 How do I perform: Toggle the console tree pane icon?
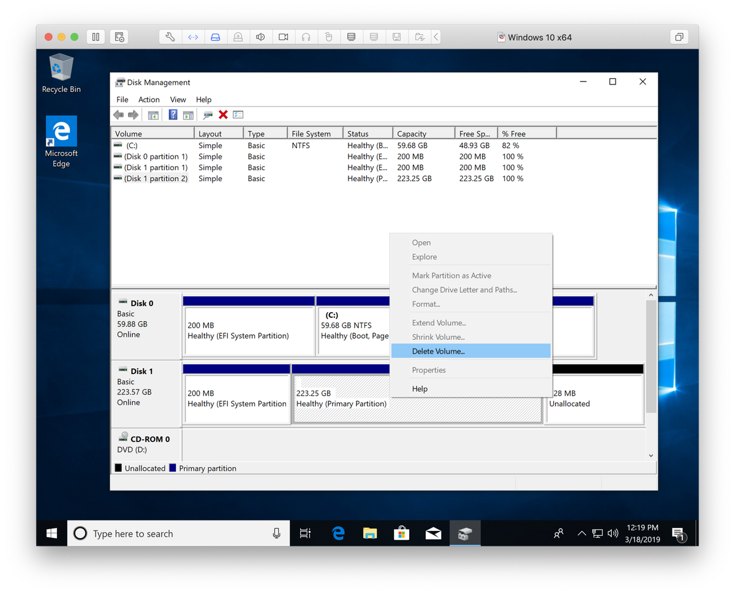[x=153, y=115]
